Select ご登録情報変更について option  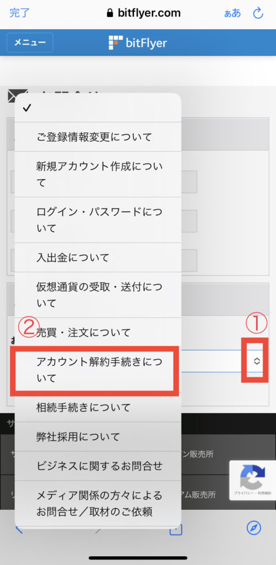point(98,137)
